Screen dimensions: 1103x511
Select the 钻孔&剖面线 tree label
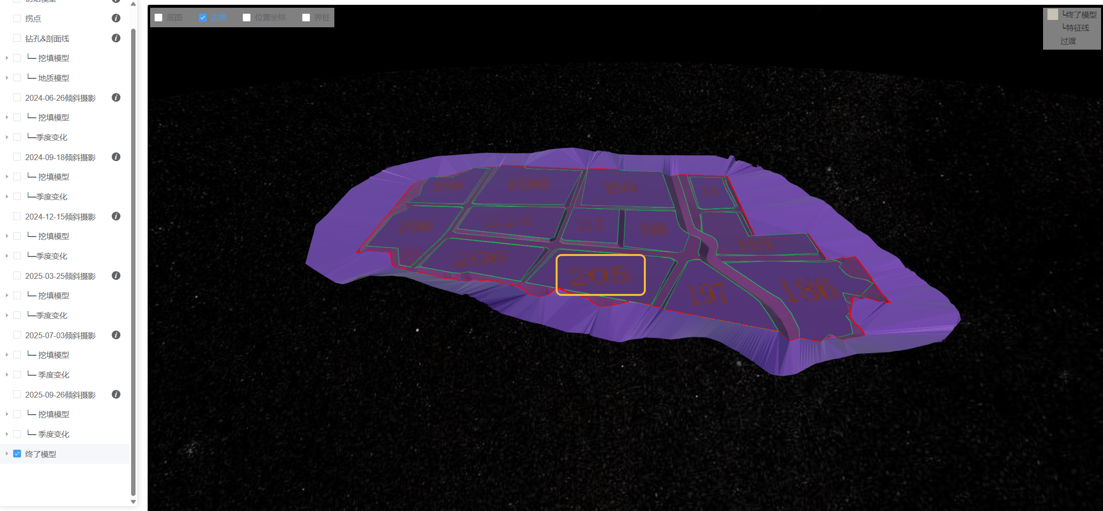click(x=47, y=38)
